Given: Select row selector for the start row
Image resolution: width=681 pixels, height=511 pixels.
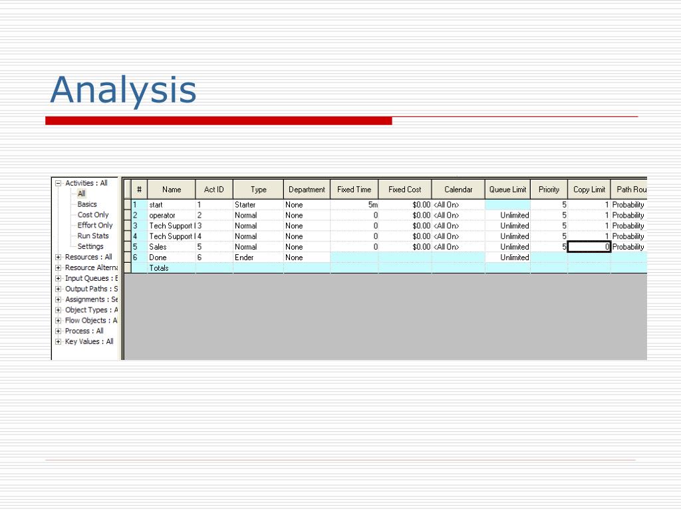Looking at the screenshot, I should point(128,205).
